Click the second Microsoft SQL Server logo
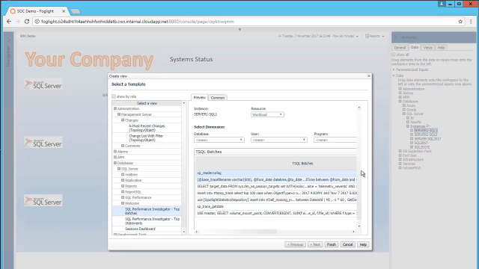 43,143
